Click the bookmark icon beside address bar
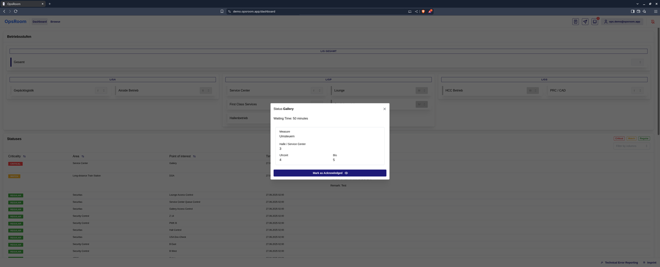Screen dimensions: 660x267 pyautogui.click(x=222, y=11)
